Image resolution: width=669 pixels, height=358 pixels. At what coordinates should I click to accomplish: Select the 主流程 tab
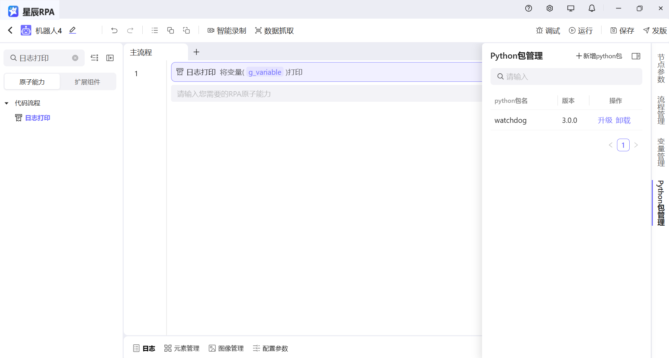[141, 52]
